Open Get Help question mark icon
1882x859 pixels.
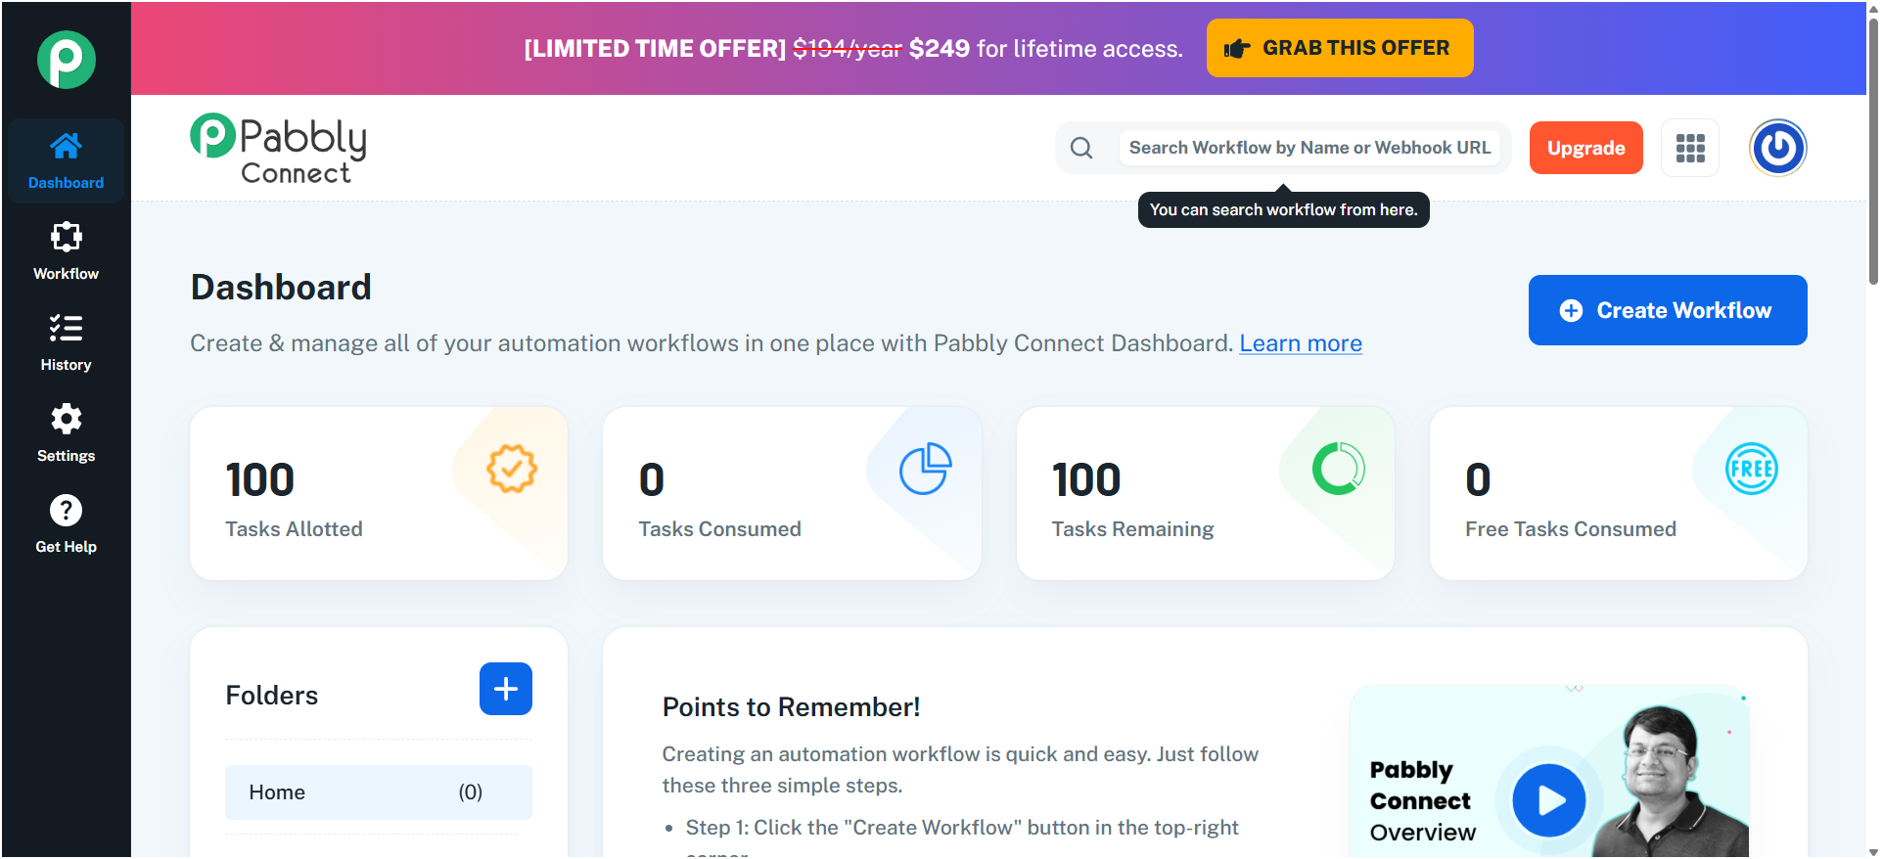tap(67, 511)
